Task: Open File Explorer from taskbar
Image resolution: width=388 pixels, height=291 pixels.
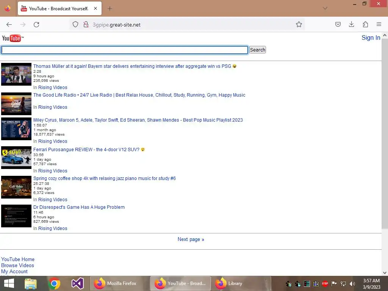Action: pos(31,283)
